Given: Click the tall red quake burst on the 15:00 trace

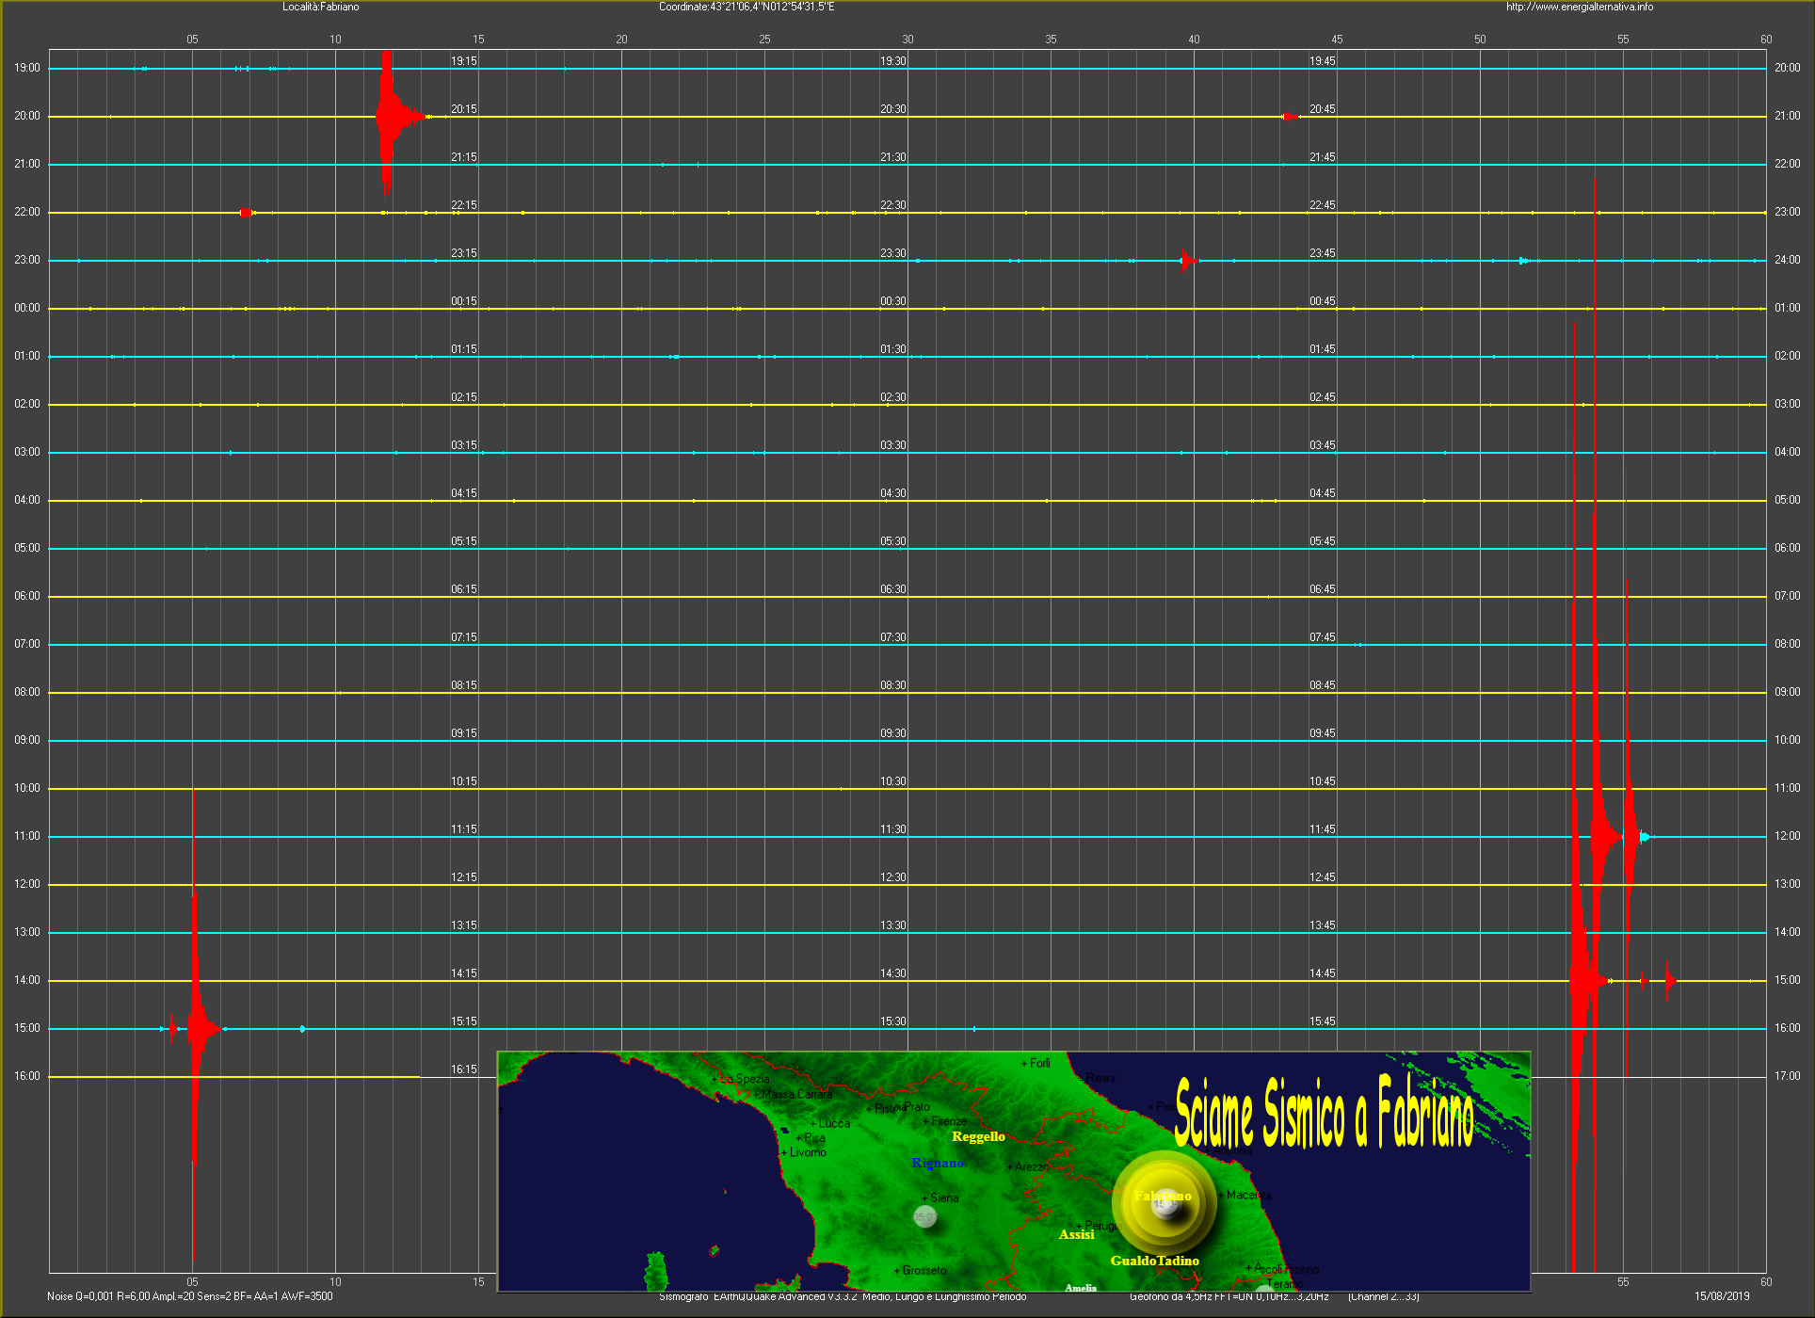Looking at the screenshot, I should 195,1028.
